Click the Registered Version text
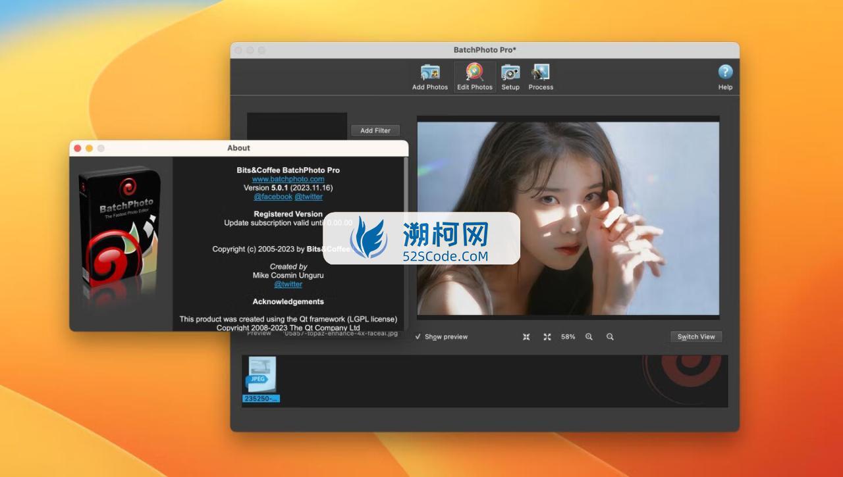 tap(288, 214)
